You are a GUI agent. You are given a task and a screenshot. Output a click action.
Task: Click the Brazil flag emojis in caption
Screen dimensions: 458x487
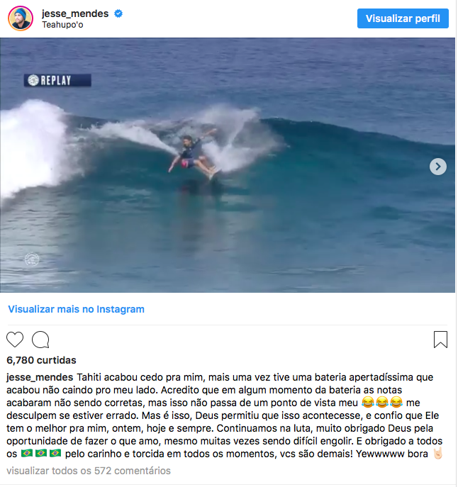point(41,454)
